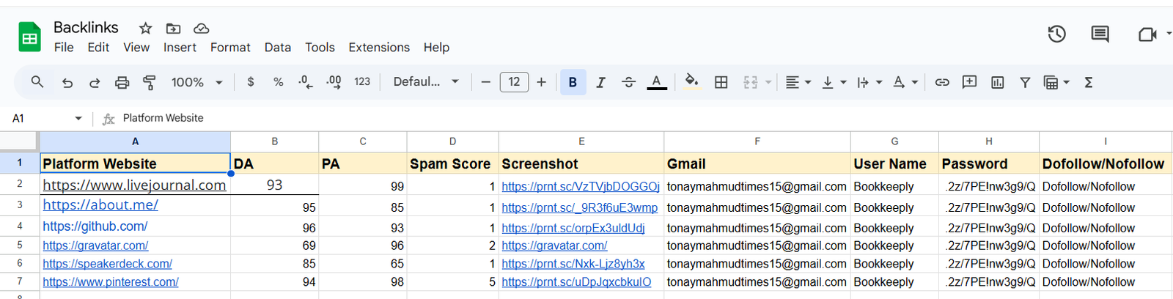Image resolution: width=1173 pixels, height=299 pixels.
Task: Click the https://speakerdeck.com/ link
Action: pyautogui.click(x=107, y=264)
